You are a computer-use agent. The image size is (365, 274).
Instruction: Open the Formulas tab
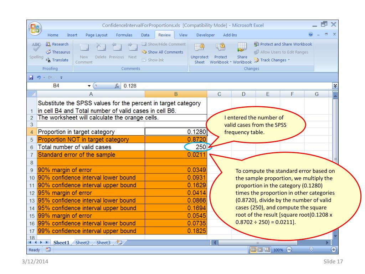tap(124, 35)
